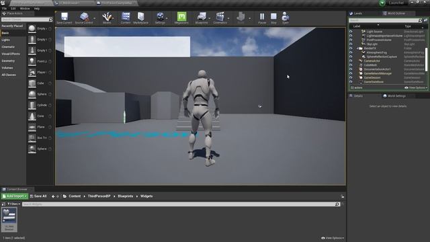430x242 pixels.
Task: Click the Eject toolbar icon
Action: point(285,16)
